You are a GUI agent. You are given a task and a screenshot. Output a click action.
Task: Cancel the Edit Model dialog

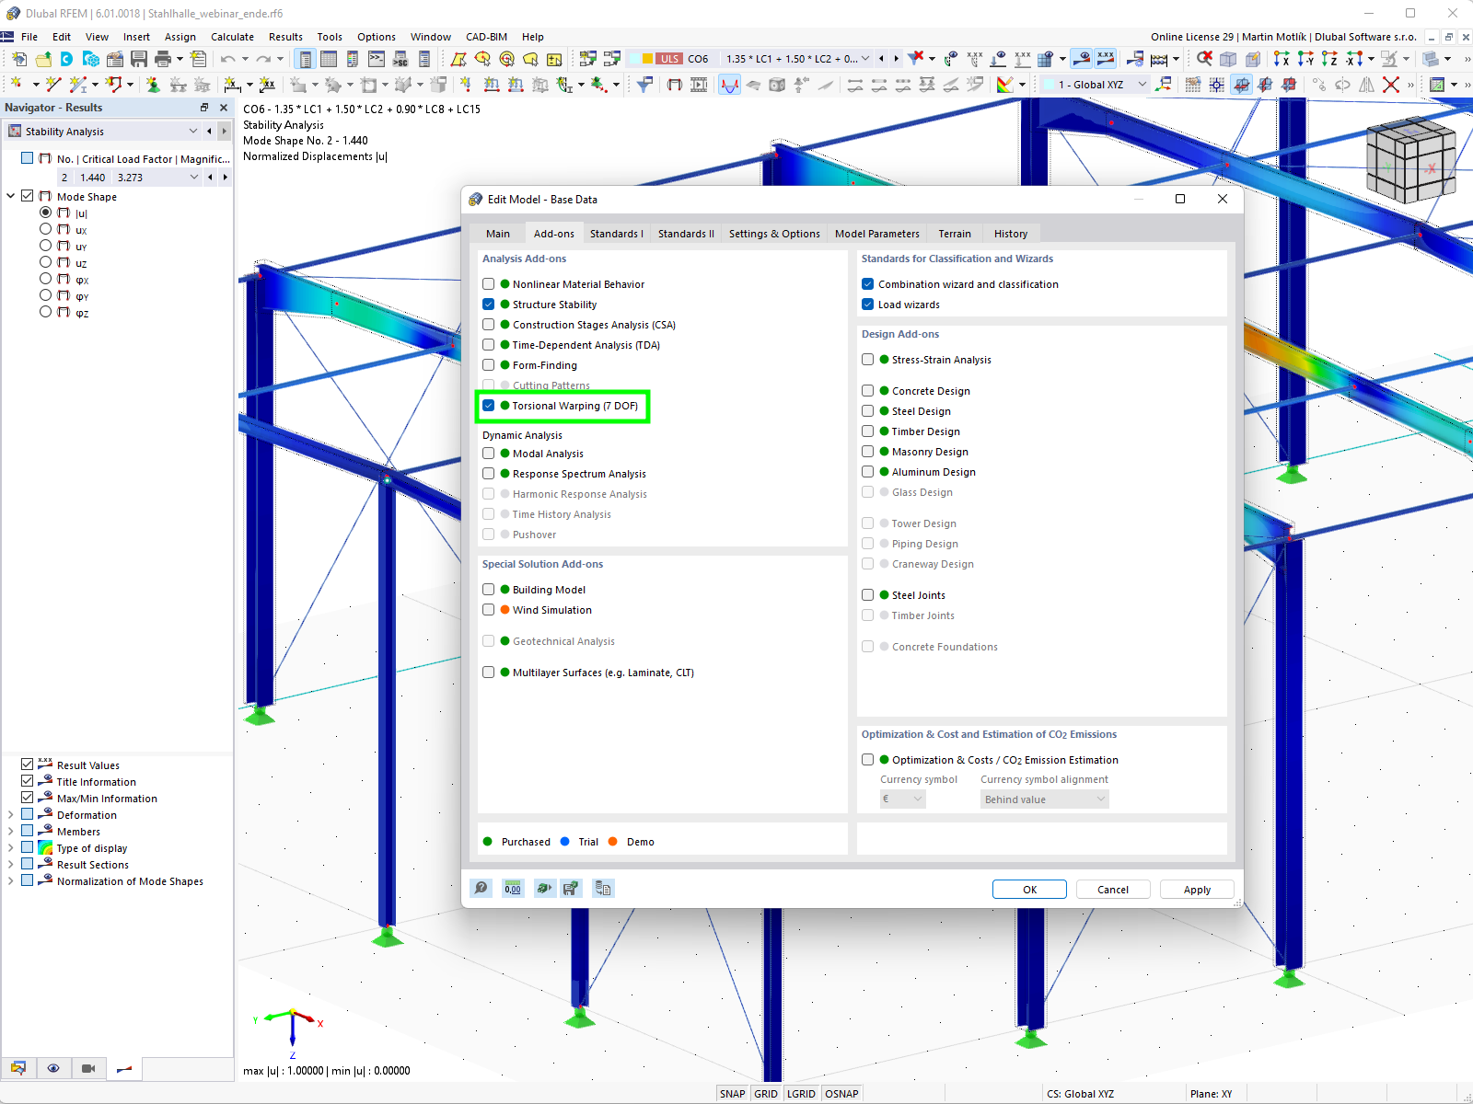1112,889
